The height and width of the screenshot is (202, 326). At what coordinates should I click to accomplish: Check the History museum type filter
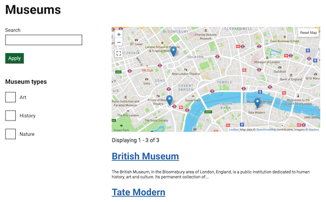[x=10, y=116]
